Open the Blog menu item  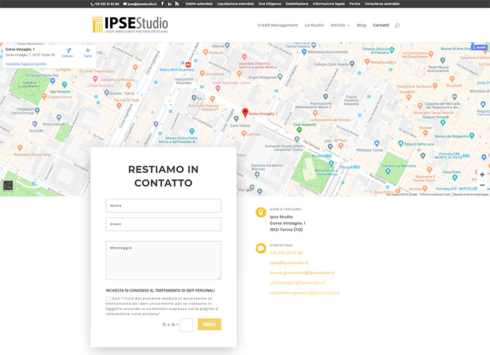pos(361,25)
